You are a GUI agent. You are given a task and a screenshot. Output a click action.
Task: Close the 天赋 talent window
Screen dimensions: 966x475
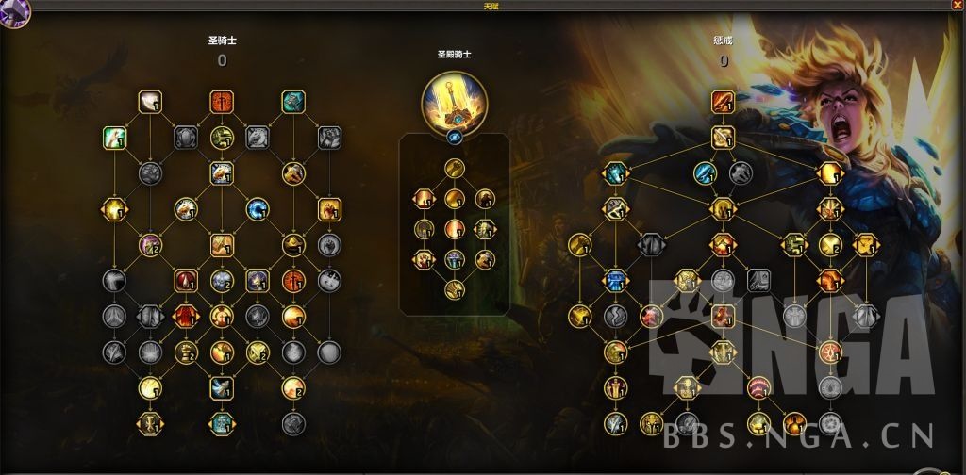(x=959, y=6)
